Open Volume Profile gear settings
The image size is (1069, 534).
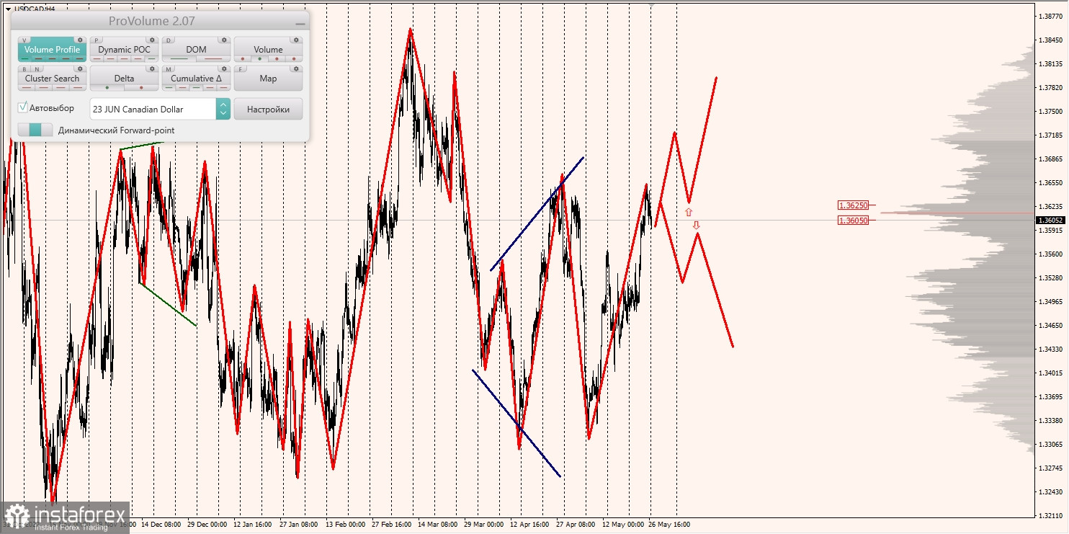point(80,40)
